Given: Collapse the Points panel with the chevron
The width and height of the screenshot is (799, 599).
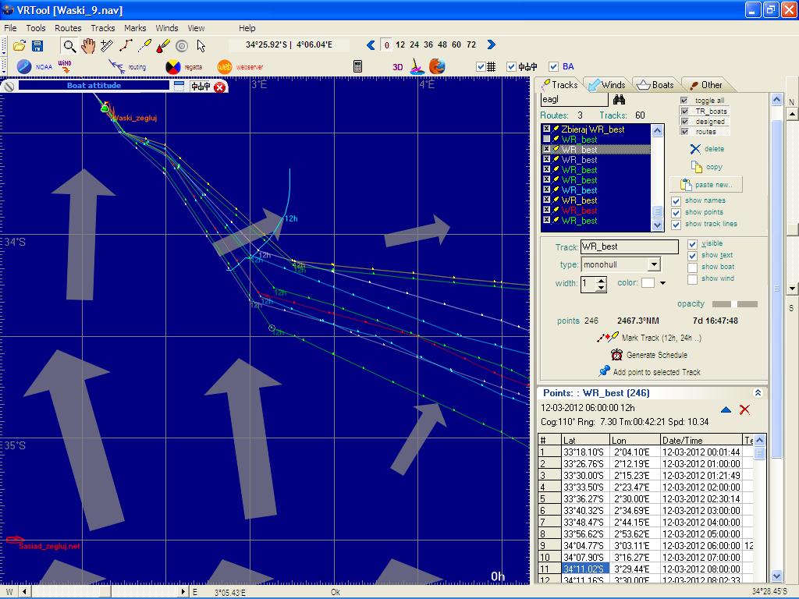Looking at the screenshot, I should pos(757,393).
